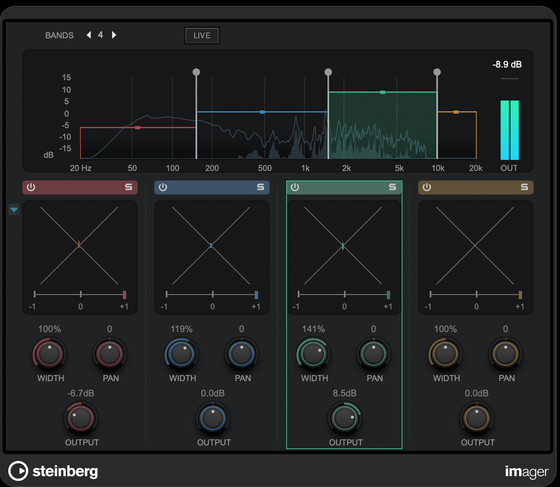Click the bands count value 4

(x=100, y=35)
